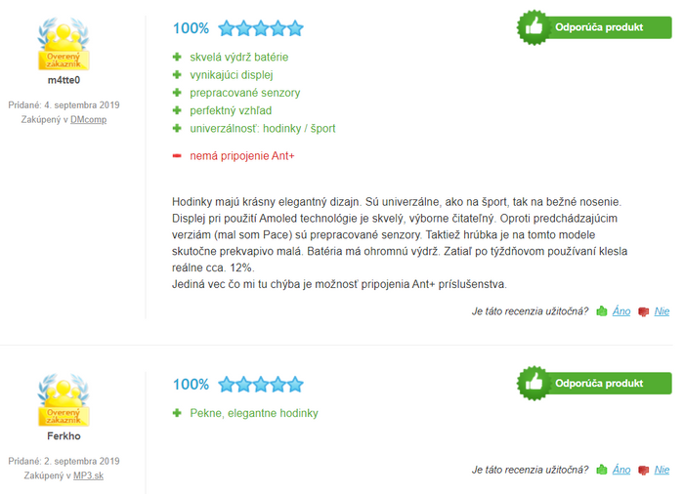Viewport: 684px width, 494px height.
Task: Open the MP3.sk shop link
Action: point(89,475)
